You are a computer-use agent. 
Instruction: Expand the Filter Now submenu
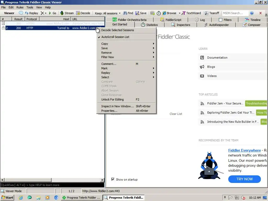click(x=126, y=57)
